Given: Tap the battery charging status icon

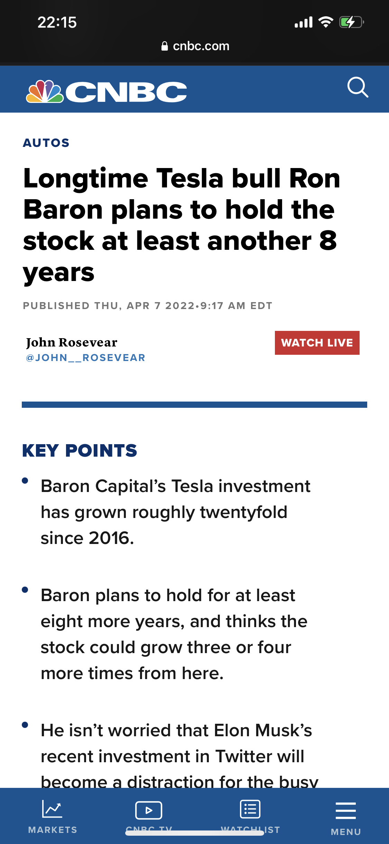Looking at the screenshot, I should click(351, 23).
